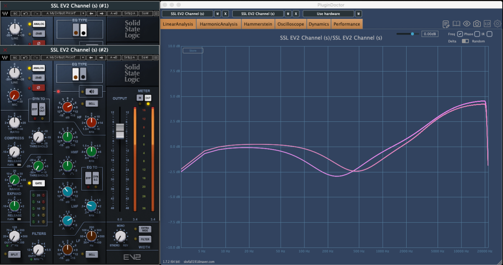Screen dimensions: 503x265
Task: Click the WIDTH mono/stereo knob
Action: (x=121, y=237)
